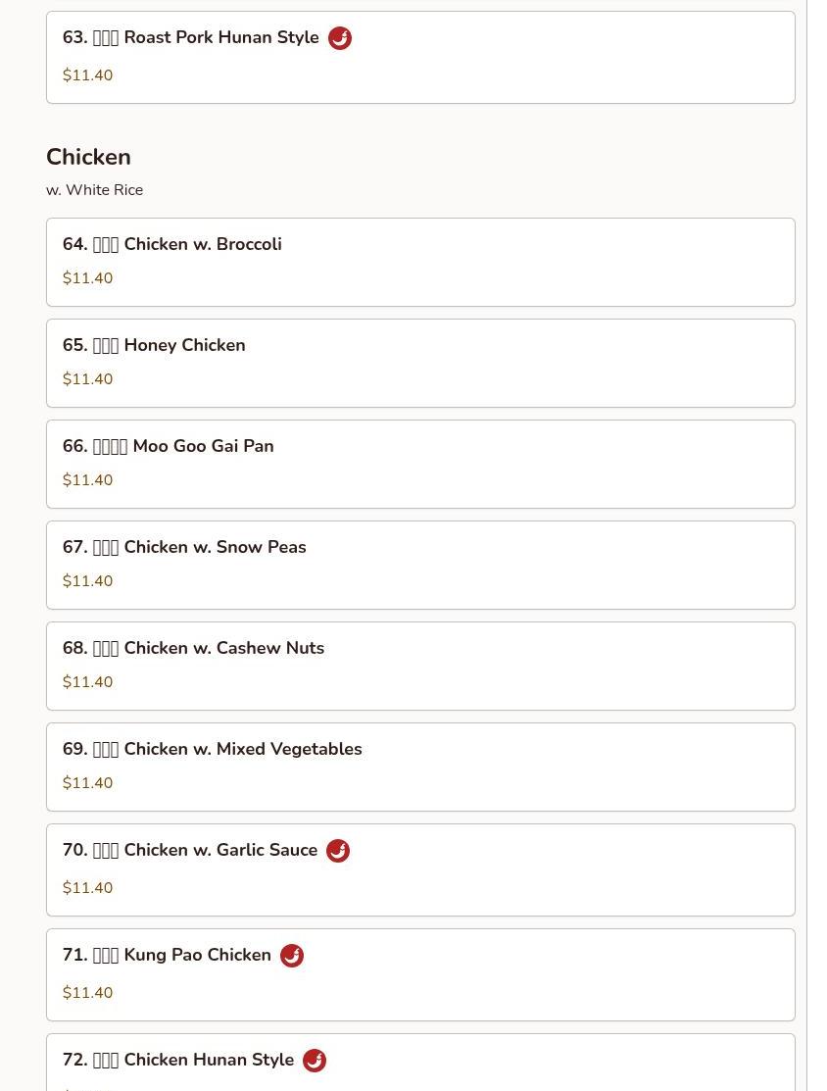Image resolution: width=827 pixels, height=1091 pixels.
Task: Click the w. White Rice subtitle
Action: coord(95,190)
